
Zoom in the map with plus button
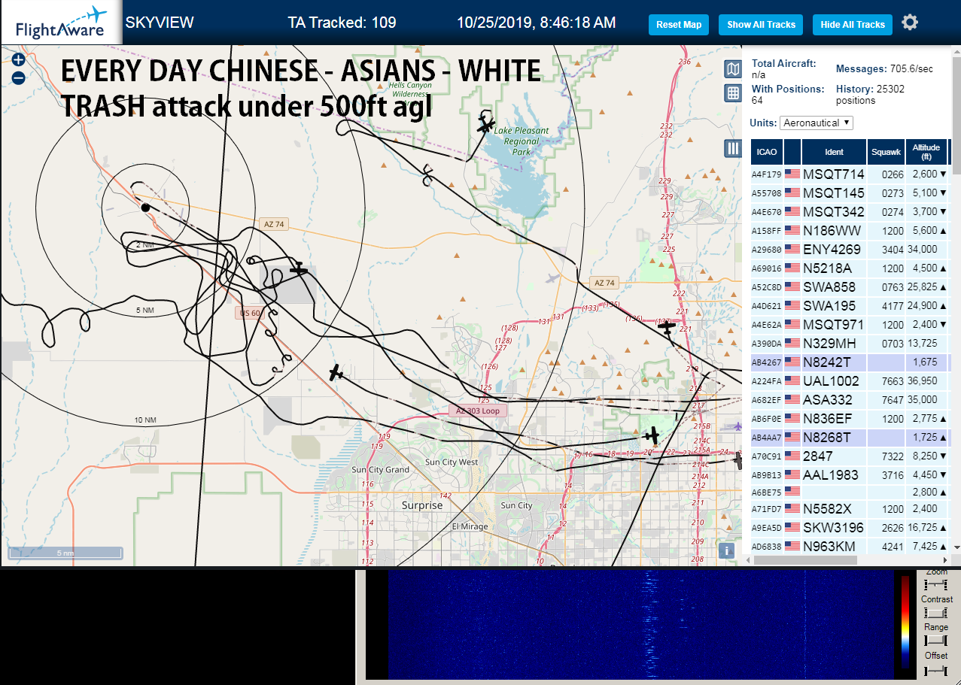pyautogui.click(x=19, y=59)
